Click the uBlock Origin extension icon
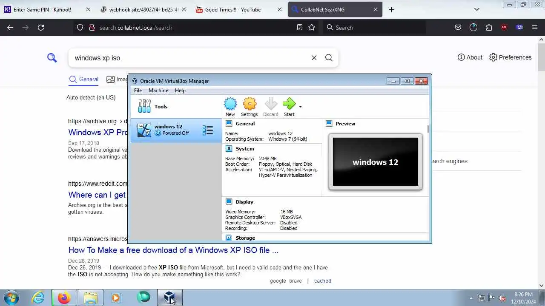The height and width of the screenshot is (306, 545). click(504, 27)
